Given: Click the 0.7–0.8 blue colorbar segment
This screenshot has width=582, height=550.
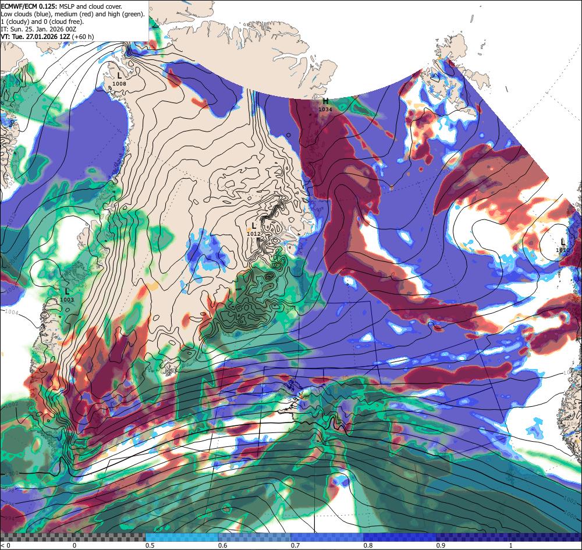Looking at the screenshot, I should coord(327,537).
